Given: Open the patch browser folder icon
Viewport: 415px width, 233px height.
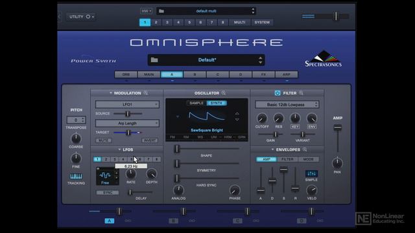Looking at the screenshot, I should click(x=154, y=60).
